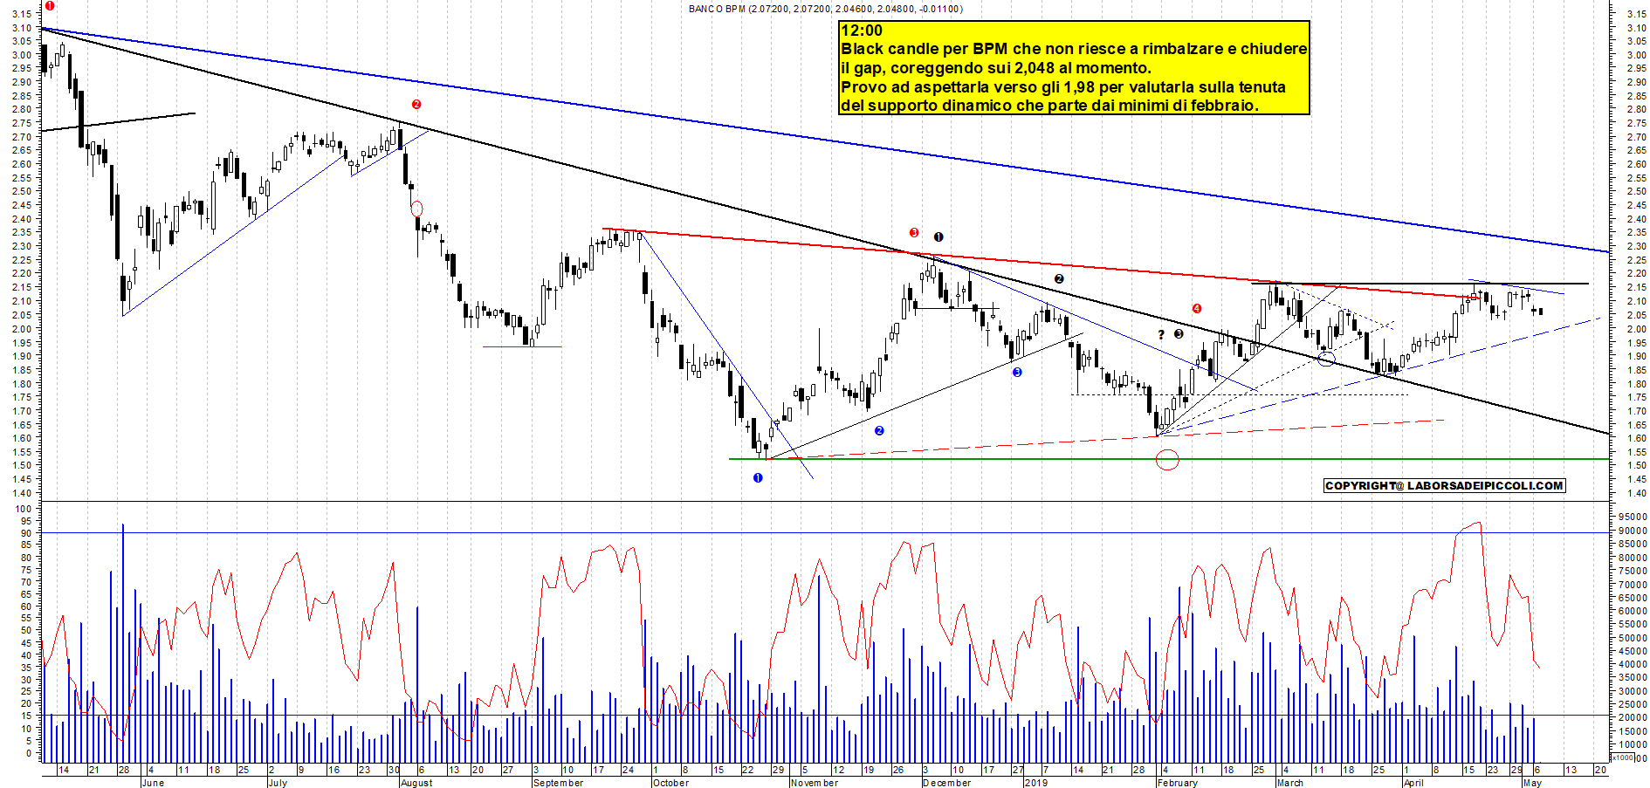Click the September month label
The width and height of the screenshot is (1650, 788).
click(559, 783)
